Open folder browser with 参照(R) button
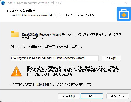131x102 pixels. [x=111, y=59]
